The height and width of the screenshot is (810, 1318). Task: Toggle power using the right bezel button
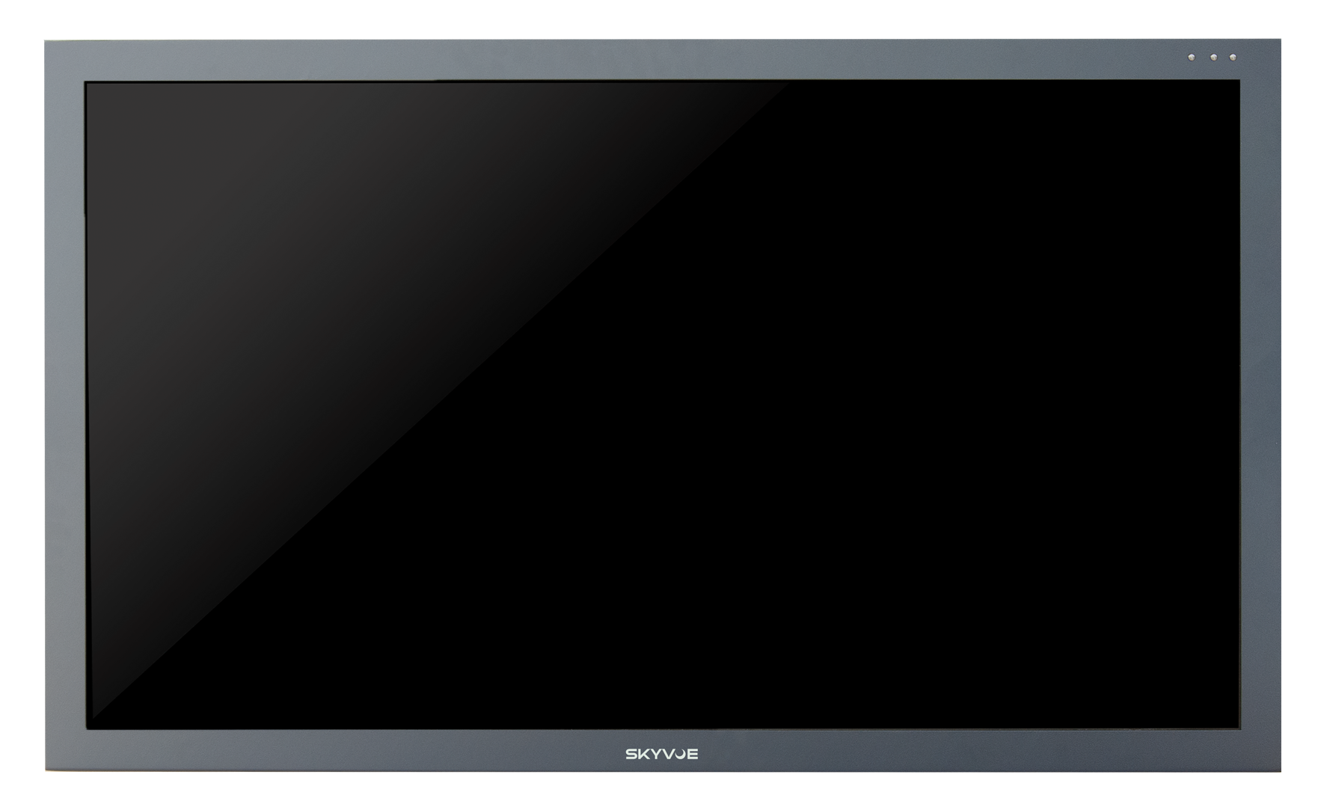[1233, 58]
